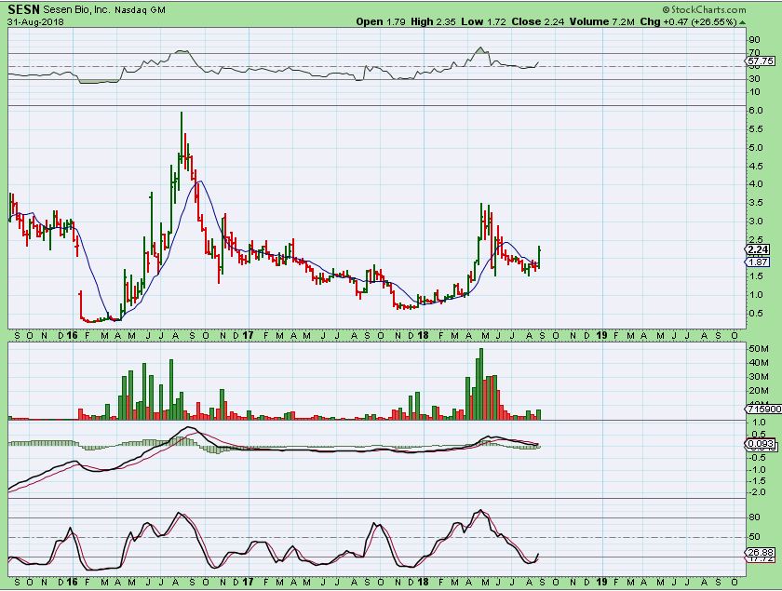Select the 31-Aug-2018 date label

click(35, 22)
